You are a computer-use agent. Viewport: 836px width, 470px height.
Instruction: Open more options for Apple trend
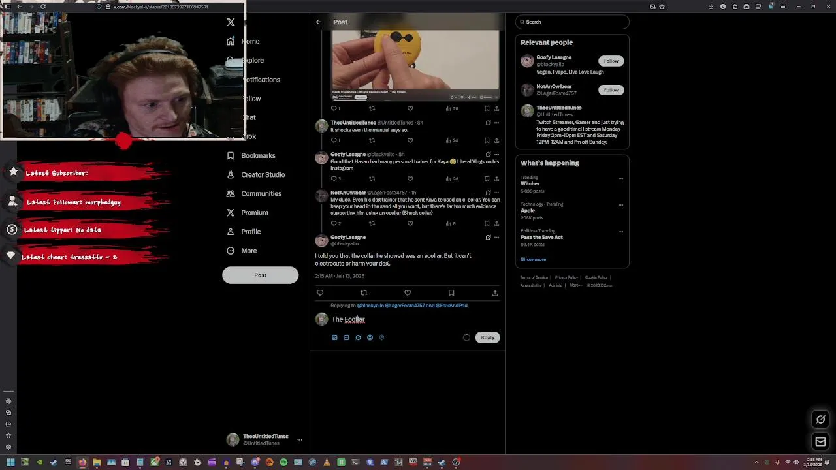click(x=620, y=205)
